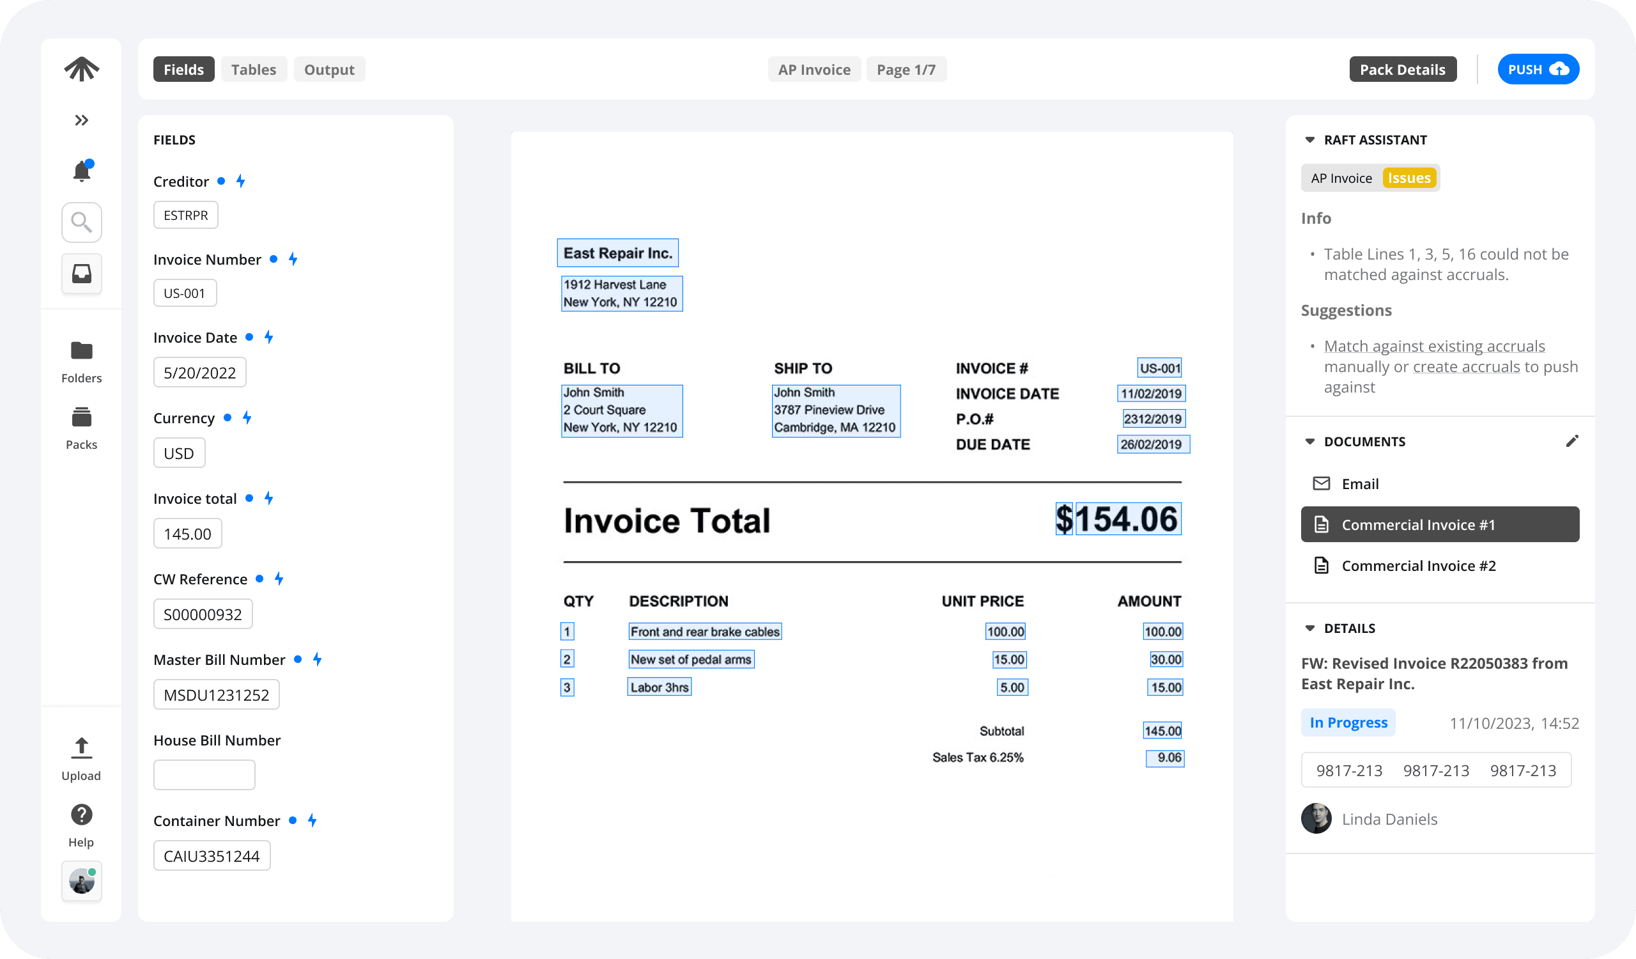
Task: Click the lightning bolt beside Creditor
Action: tap(241, 181)
